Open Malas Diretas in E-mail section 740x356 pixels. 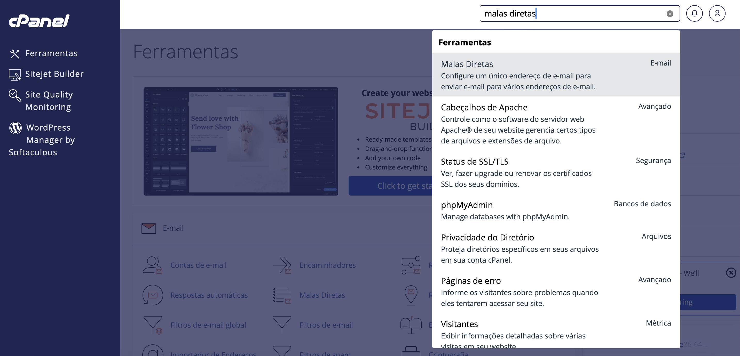pyautogui.click(x=322, y=295)
